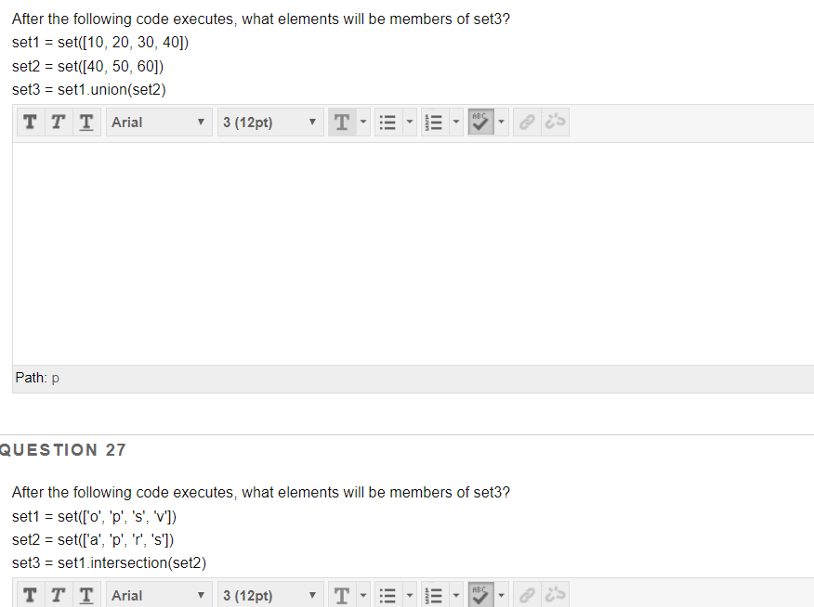Toggle italic in the Question 27 editor
The height and width of the screenshot is (607, 814).
(57, 595)
